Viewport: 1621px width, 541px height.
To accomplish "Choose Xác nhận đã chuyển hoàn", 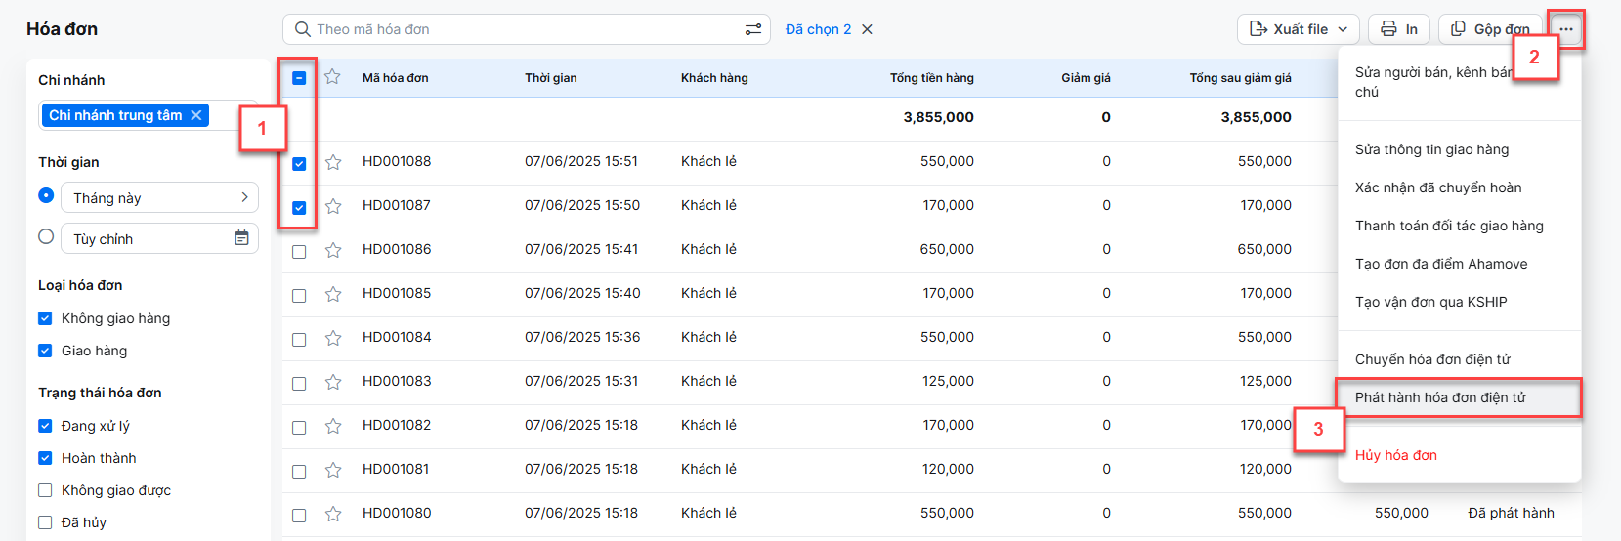I will 1459,187.
